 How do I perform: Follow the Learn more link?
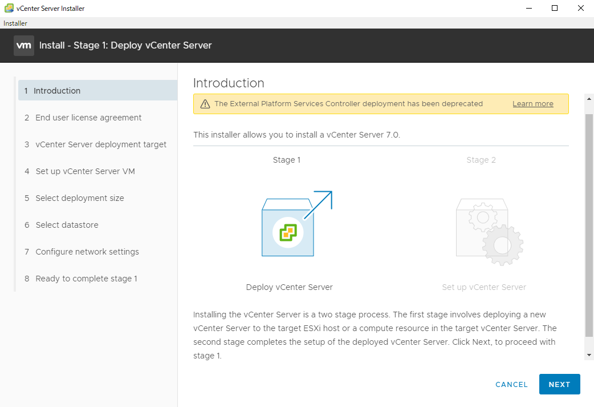(532, 104)
